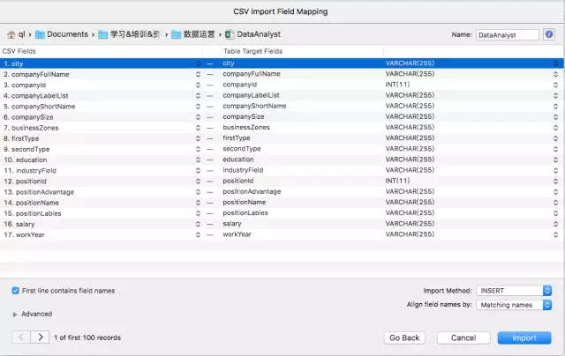
Task: Click the 数据运营 folder icon in path
Action: point(177,34)
